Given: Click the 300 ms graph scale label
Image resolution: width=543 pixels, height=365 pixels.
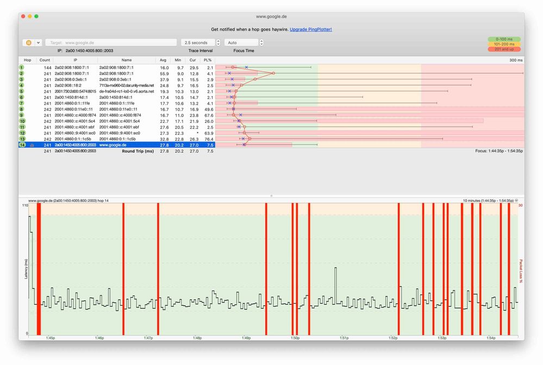Looking at the screenshot, I should tap(516, 60).
